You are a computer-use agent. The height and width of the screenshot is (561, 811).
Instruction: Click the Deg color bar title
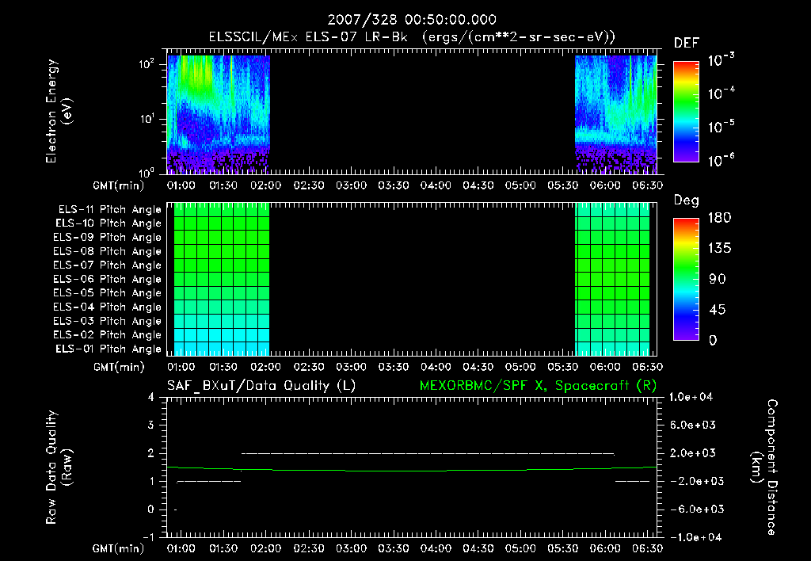tap(687, 200)
